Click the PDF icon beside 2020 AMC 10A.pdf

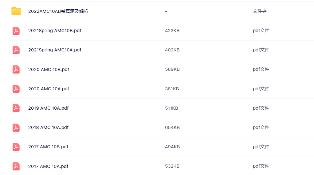coord(16,89)
